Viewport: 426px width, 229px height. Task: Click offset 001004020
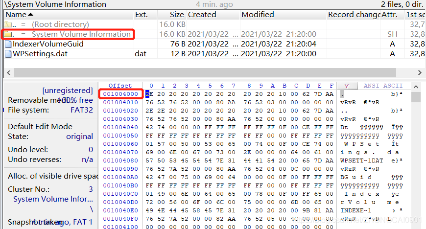point(120,111)
